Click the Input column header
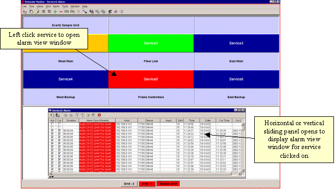 (169, 120)
